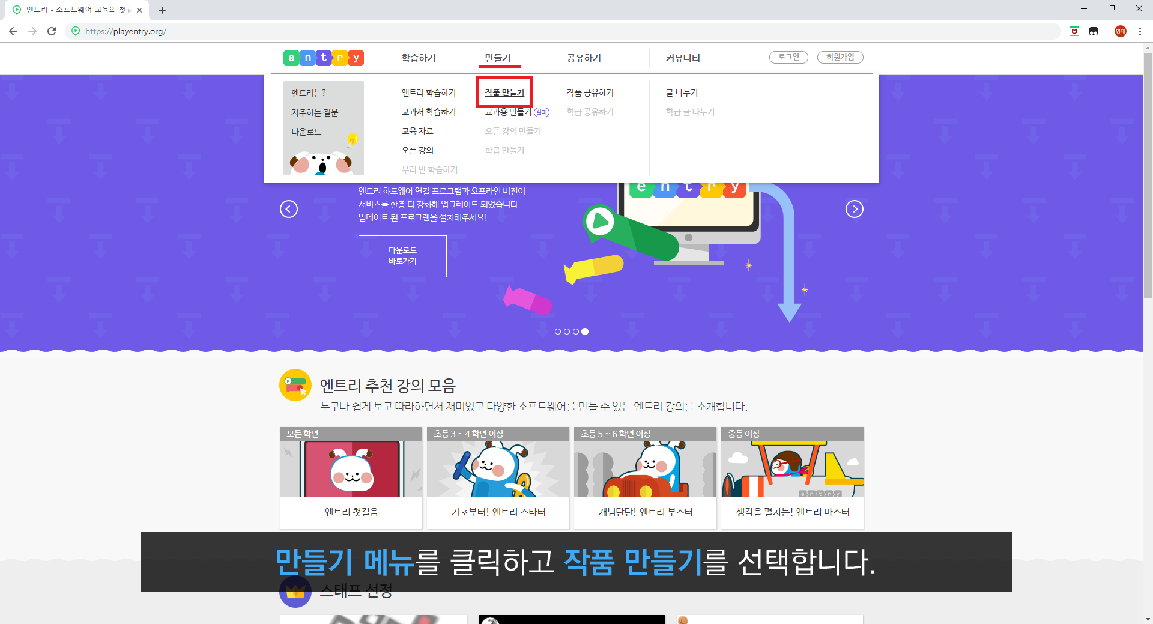This screenshot has height=624, width=1153.
Task: Click the browser forward arrow
Action: click(32, 31)
